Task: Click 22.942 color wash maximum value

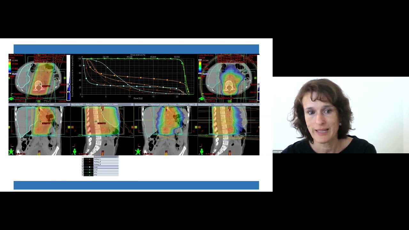Action: tap(15, 60)
